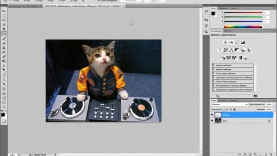
Task: Toggle lock transparent pixels
Action: (x=224, y=109)
